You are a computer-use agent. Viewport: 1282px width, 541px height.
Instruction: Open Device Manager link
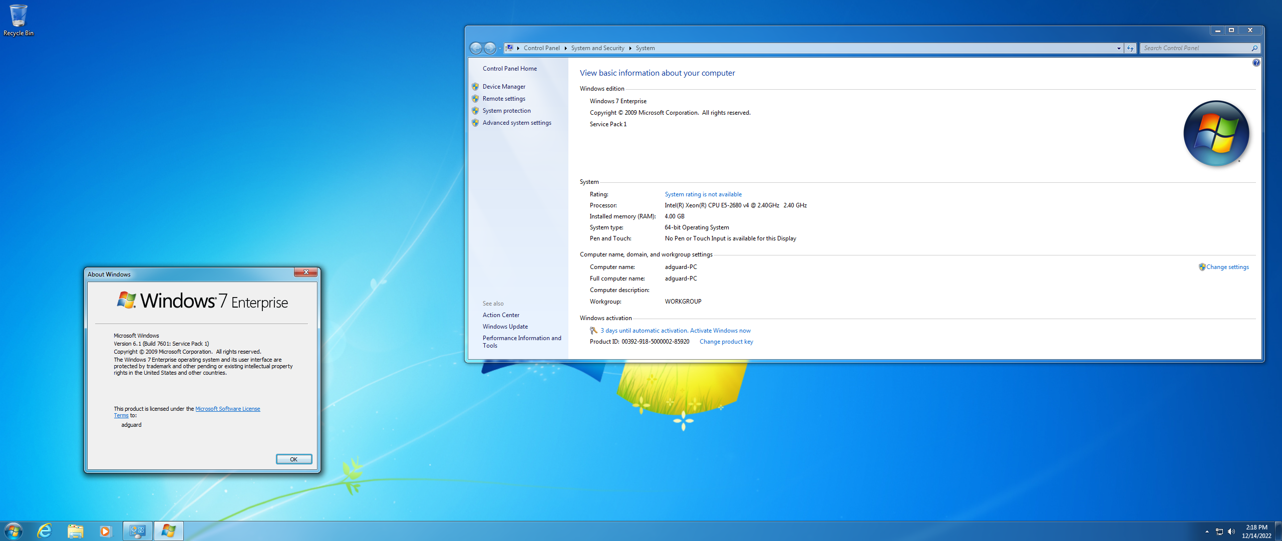point(504,87)
